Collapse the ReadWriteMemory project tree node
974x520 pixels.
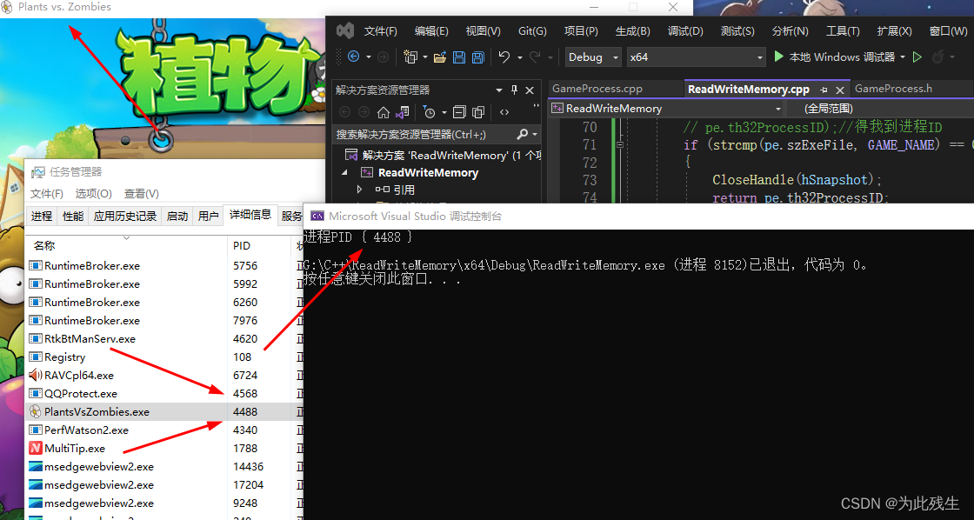point(344,173)
